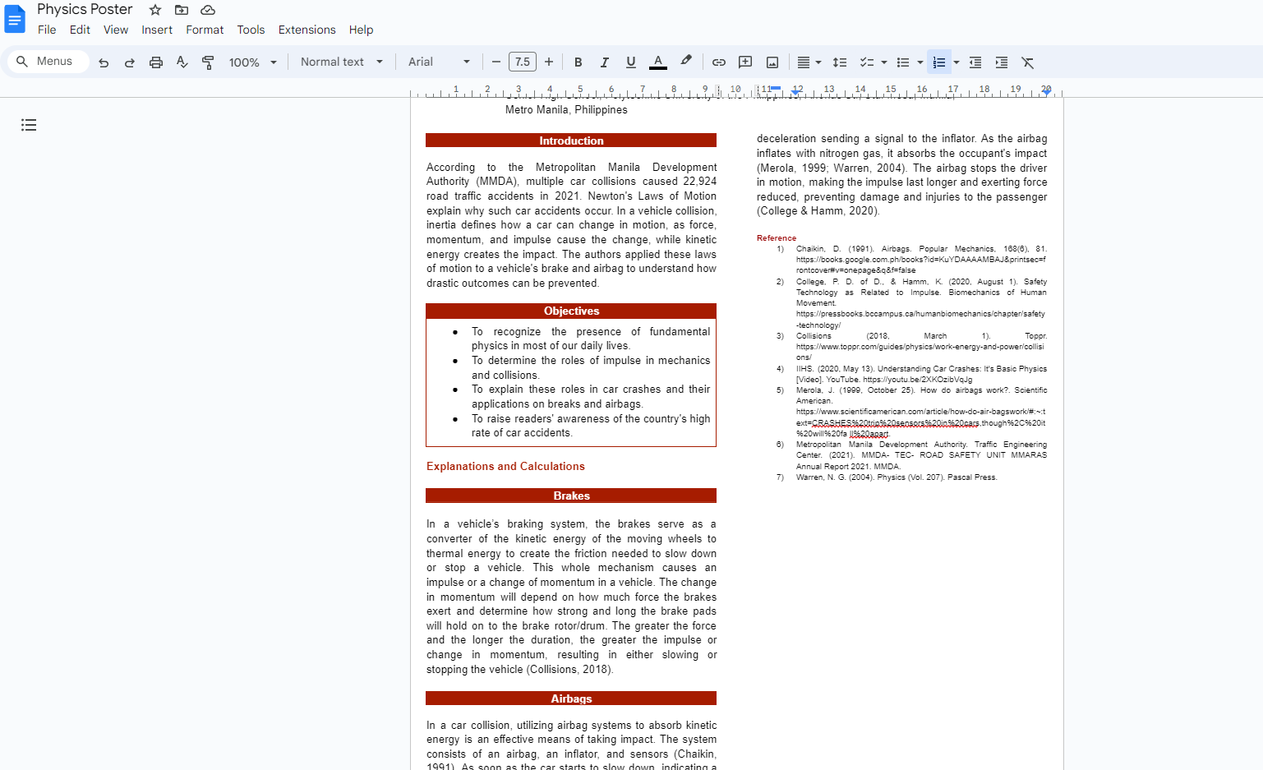
Task: Open the text color picker
Action: tap(657, 62)
